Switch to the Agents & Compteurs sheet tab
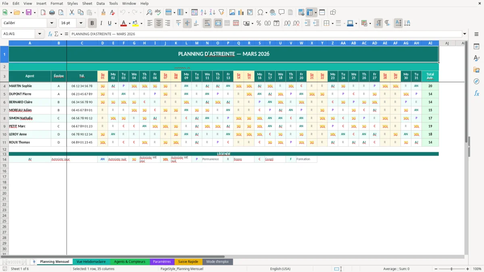The height and width of the screenshot is (272, 484). (x=129, y=262)
